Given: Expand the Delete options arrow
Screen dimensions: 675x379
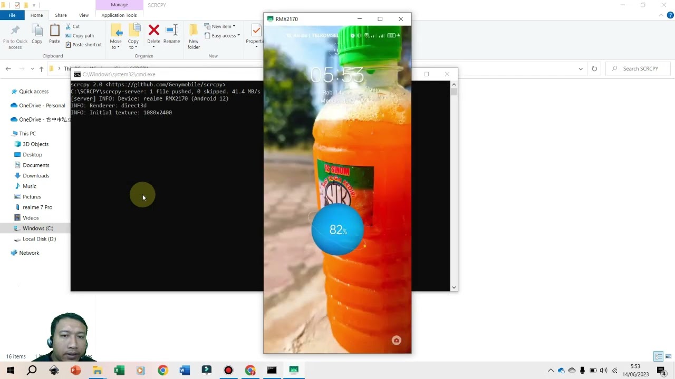Looking at the screenshot, I should (x=154, y=47).
